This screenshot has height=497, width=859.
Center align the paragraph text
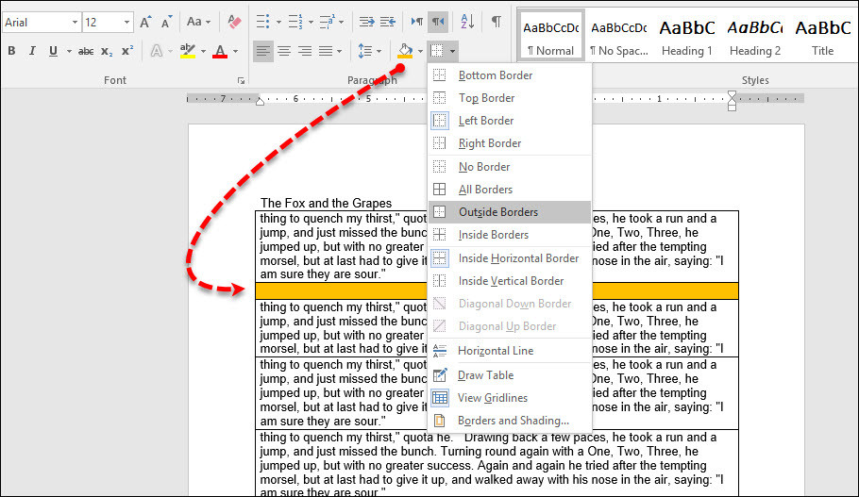pos(284,51)
